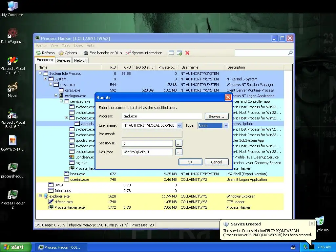
Task: Click the search magnifier icon
Action: click(290, 53)
